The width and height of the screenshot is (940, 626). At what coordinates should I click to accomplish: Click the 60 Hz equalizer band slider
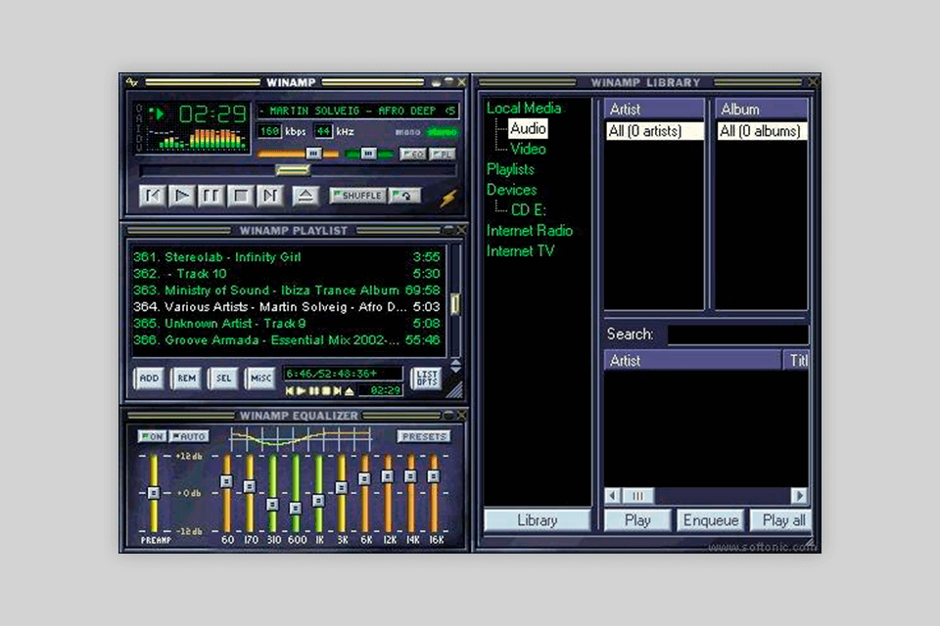click(x=226, y=481)
